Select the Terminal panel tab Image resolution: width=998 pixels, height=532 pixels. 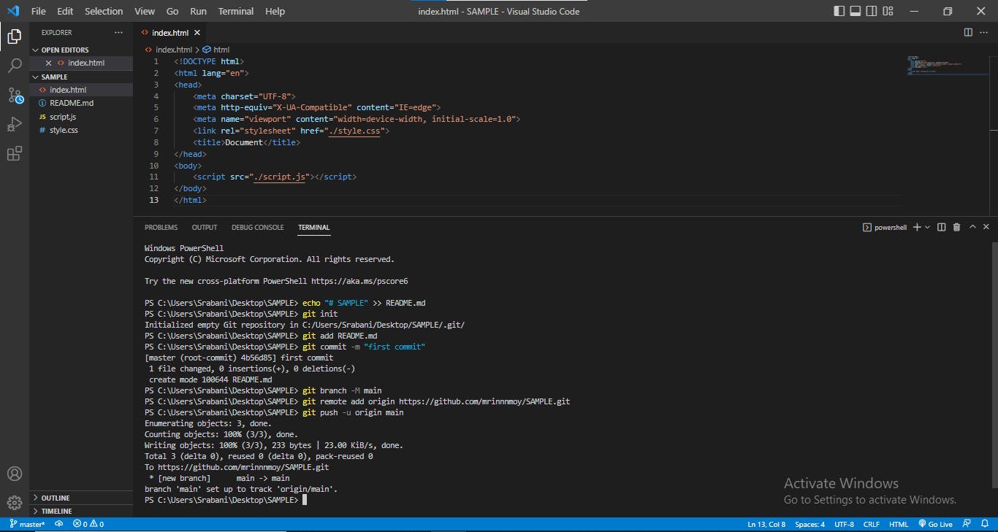point(313,228)
